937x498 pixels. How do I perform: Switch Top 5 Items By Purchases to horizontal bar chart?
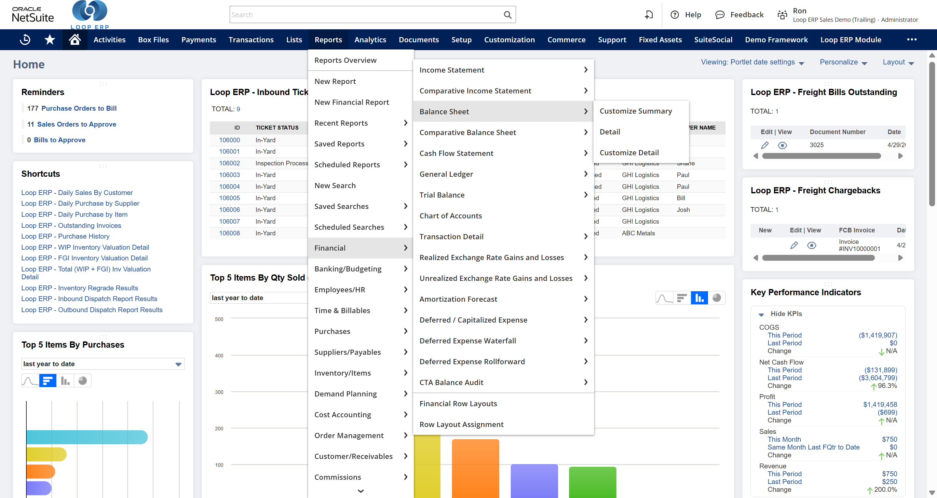(x=48, y=380)
